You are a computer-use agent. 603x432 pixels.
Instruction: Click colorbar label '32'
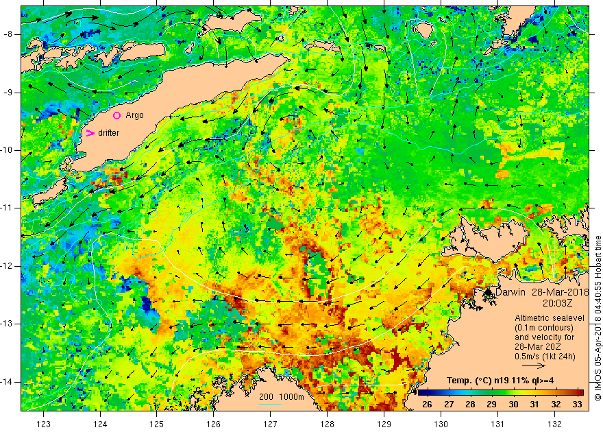point(556,405)
